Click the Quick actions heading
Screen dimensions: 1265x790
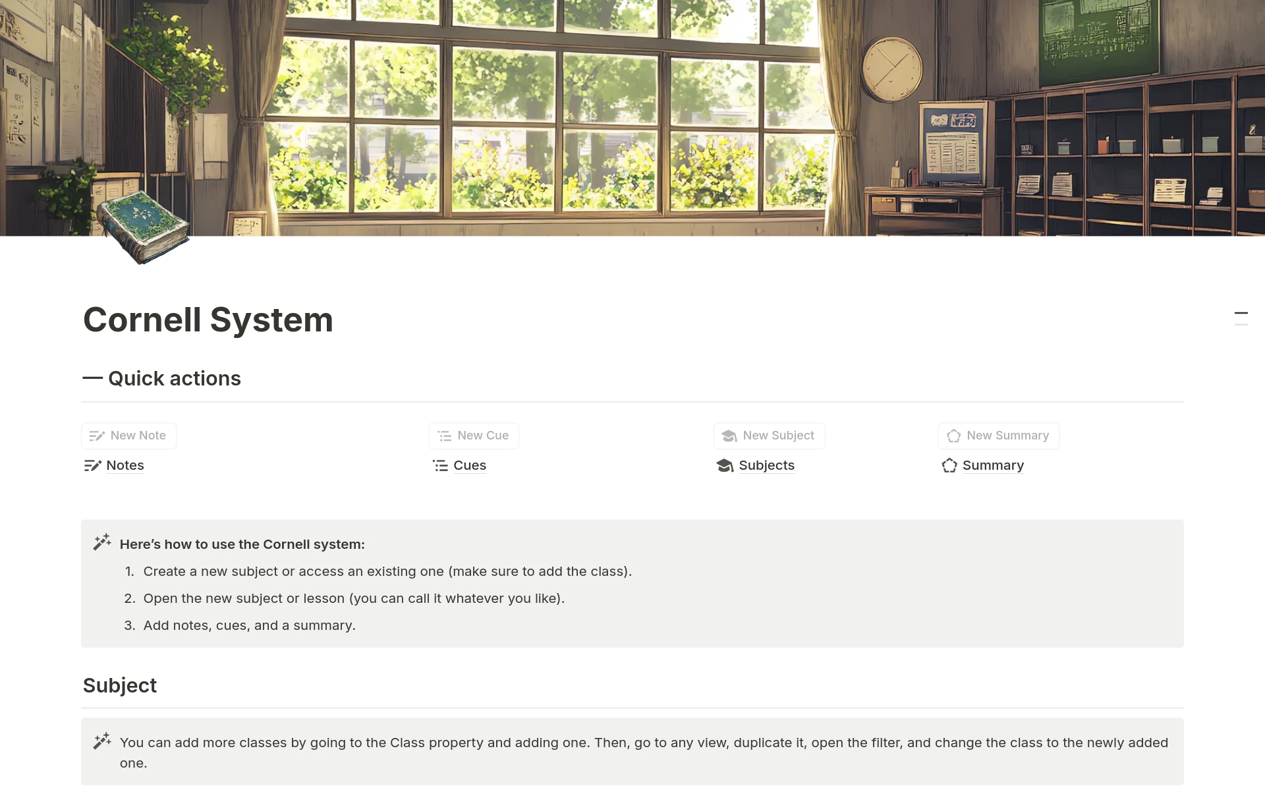tap(175, 378)
